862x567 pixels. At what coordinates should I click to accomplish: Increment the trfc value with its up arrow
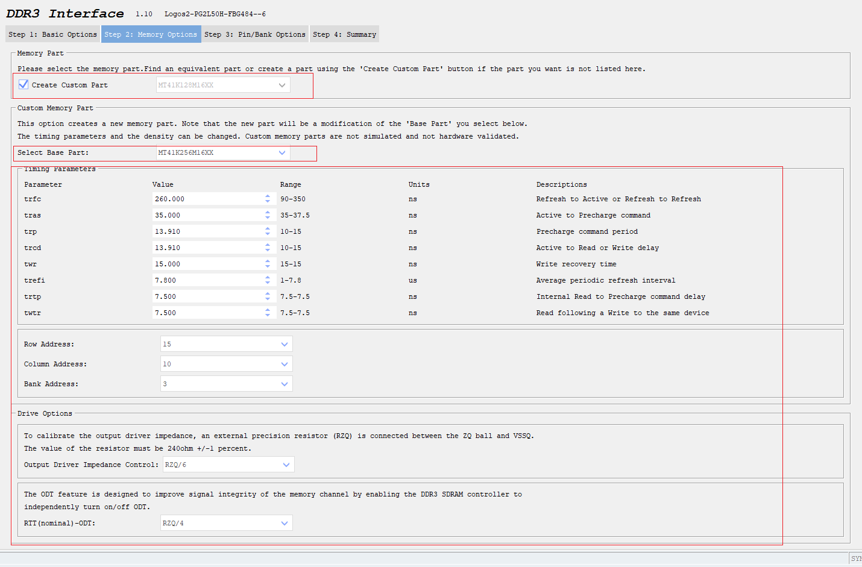pyautogui.click(x=268, y=196)
